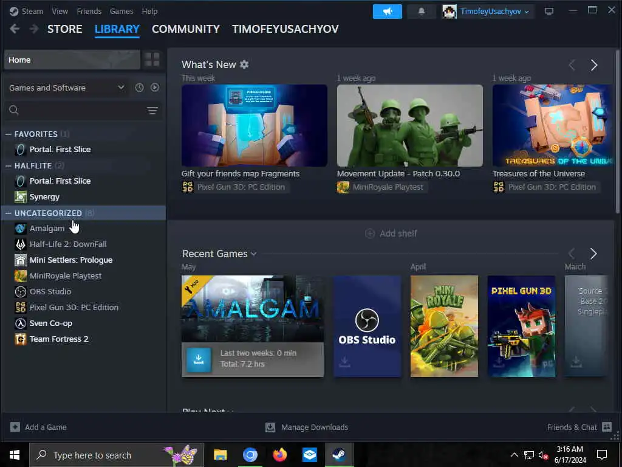Open File Explorer from taskbar
Screen dimensions: 622x467
(x=220, y=455)
